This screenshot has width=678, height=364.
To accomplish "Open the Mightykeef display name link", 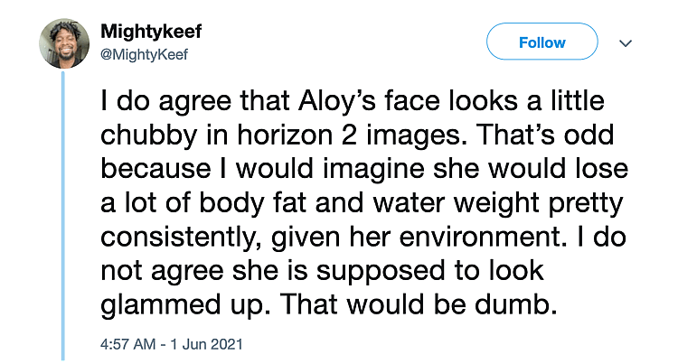I will 151,32.
